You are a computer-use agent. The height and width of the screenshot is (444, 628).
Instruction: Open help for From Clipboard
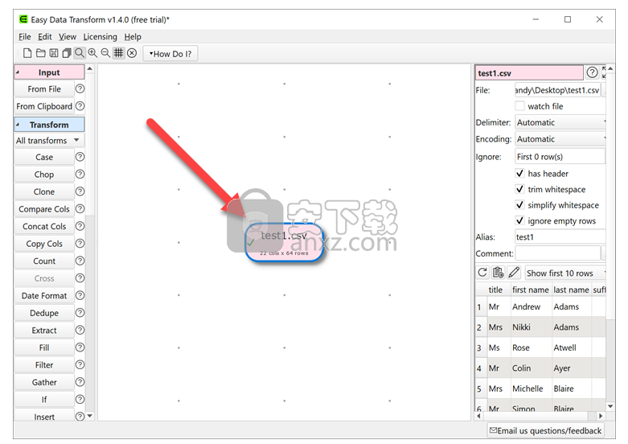click(80, 106)
